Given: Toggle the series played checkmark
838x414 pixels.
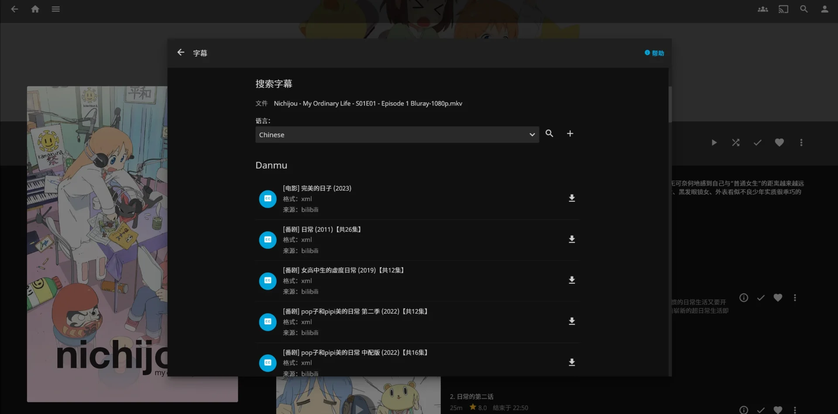Looking at the screenshot, I should pyautogui.click(x=757, y=143).
